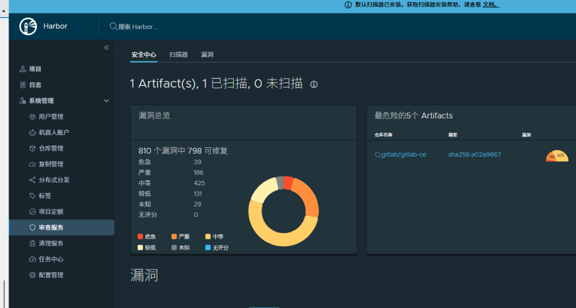Screen dimensions: 576x308
Task: Click the orange 严重 legend swatch
Action: (x=174, y=236)
